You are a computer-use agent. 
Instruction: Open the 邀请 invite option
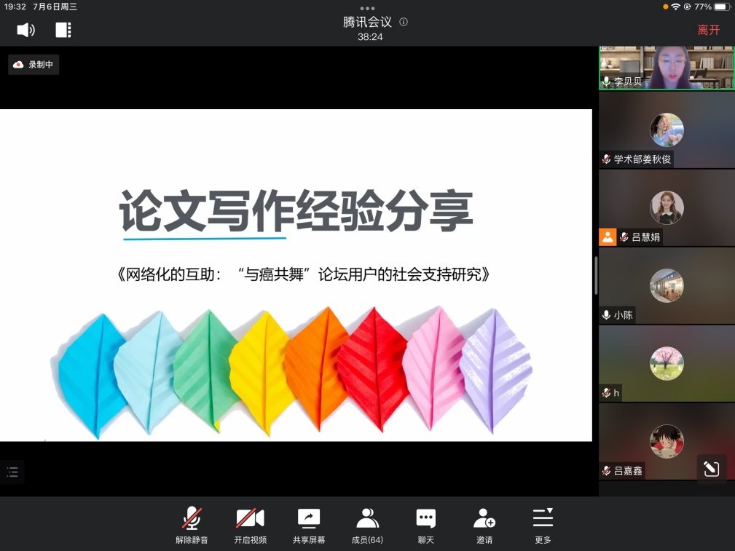484,526
